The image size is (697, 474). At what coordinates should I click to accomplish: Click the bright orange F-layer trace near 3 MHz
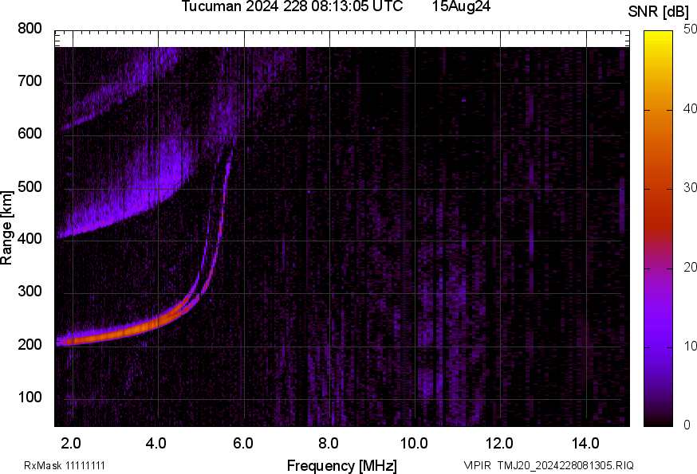coord(116,335)
